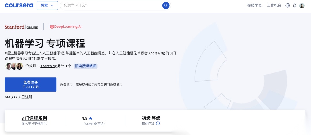Click the 4.9 rating value
The height and width of the screenshot is (135, 311).
tap(84, 118)
